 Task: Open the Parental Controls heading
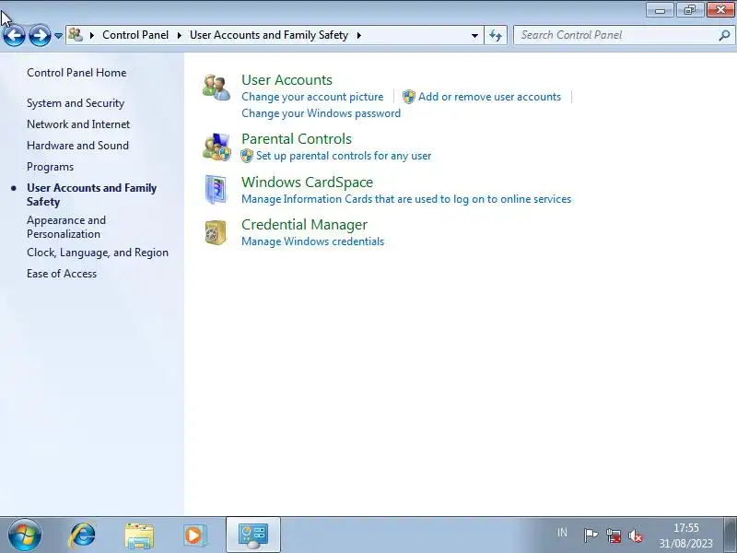(297, 139)
